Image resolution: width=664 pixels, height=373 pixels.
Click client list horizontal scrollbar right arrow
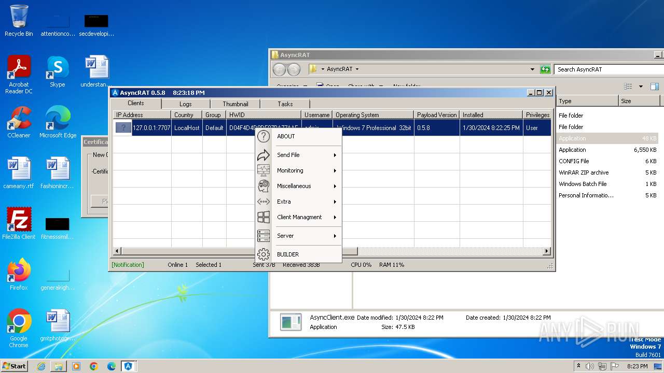[x=546, y=251]
